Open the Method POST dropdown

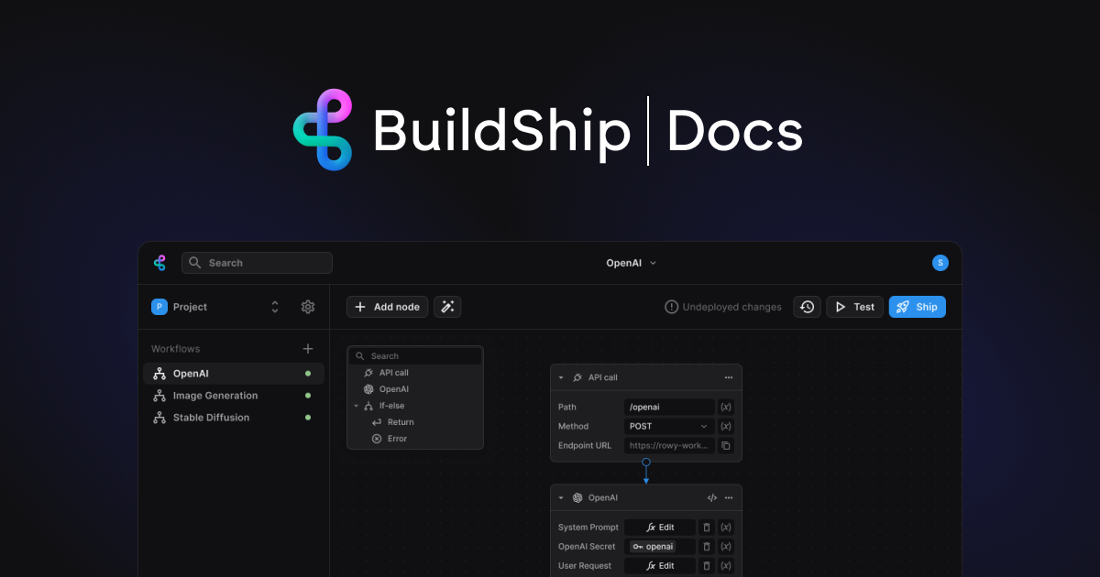coord(669,426)
